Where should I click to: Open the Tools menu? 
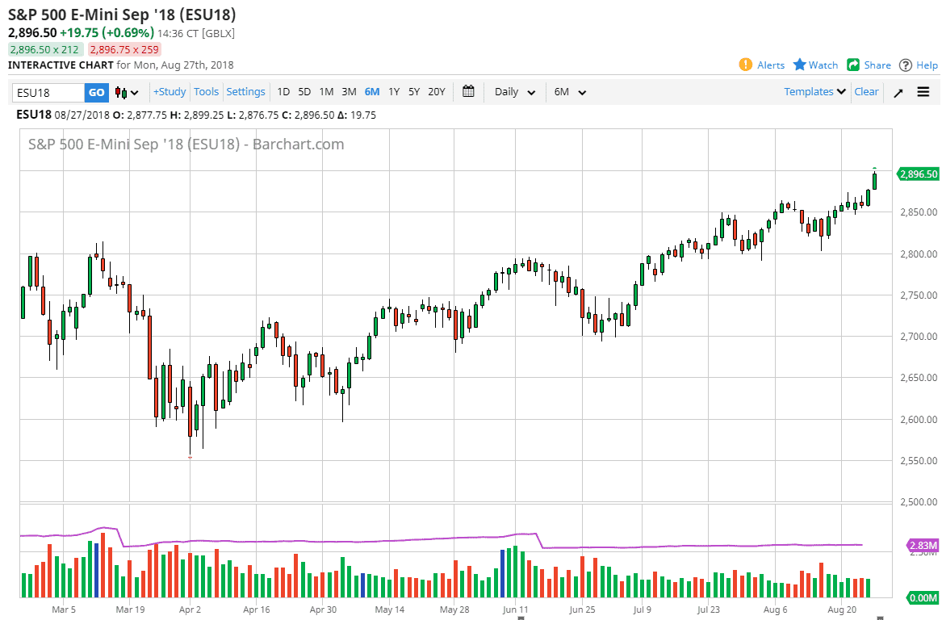coord(206,91)
